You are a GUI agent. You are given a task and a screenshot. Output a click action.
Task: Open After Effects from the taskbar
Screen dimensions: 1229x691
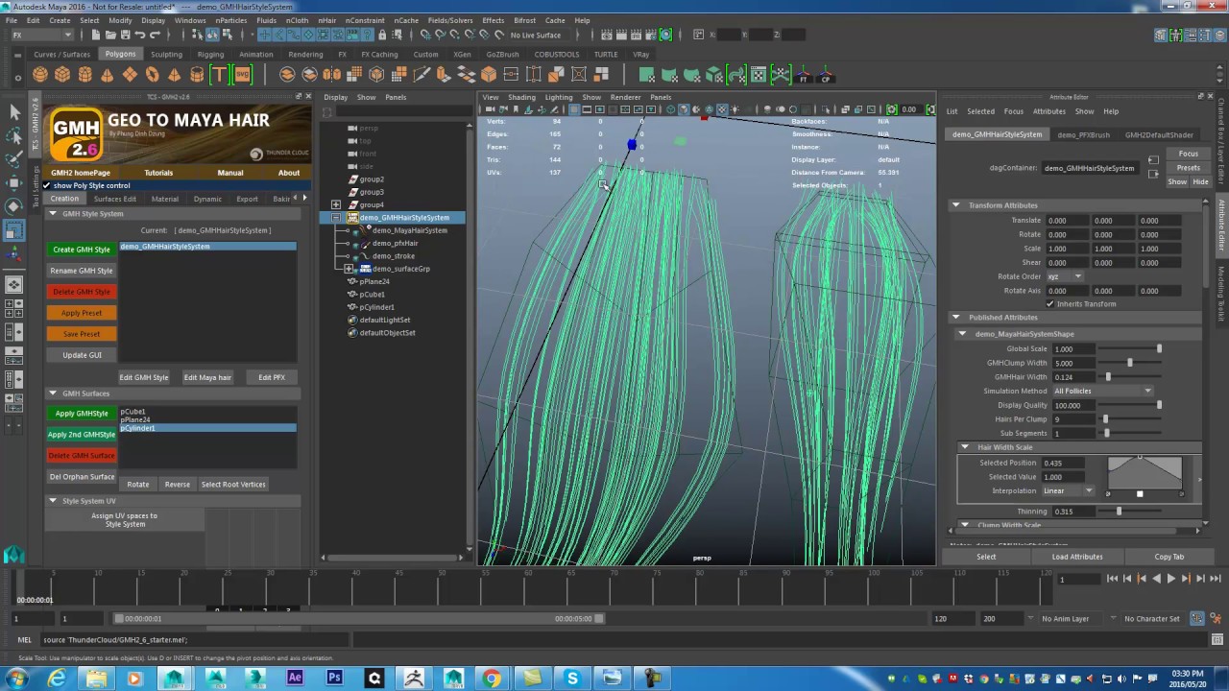(x=295, y=679)
